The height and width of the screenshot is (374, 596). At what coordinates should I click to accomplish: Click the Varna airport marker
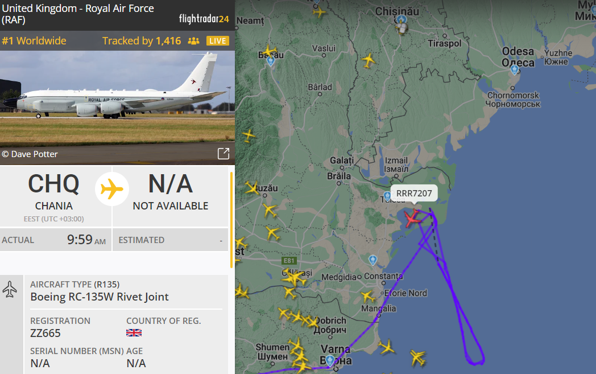coord(330,360)
